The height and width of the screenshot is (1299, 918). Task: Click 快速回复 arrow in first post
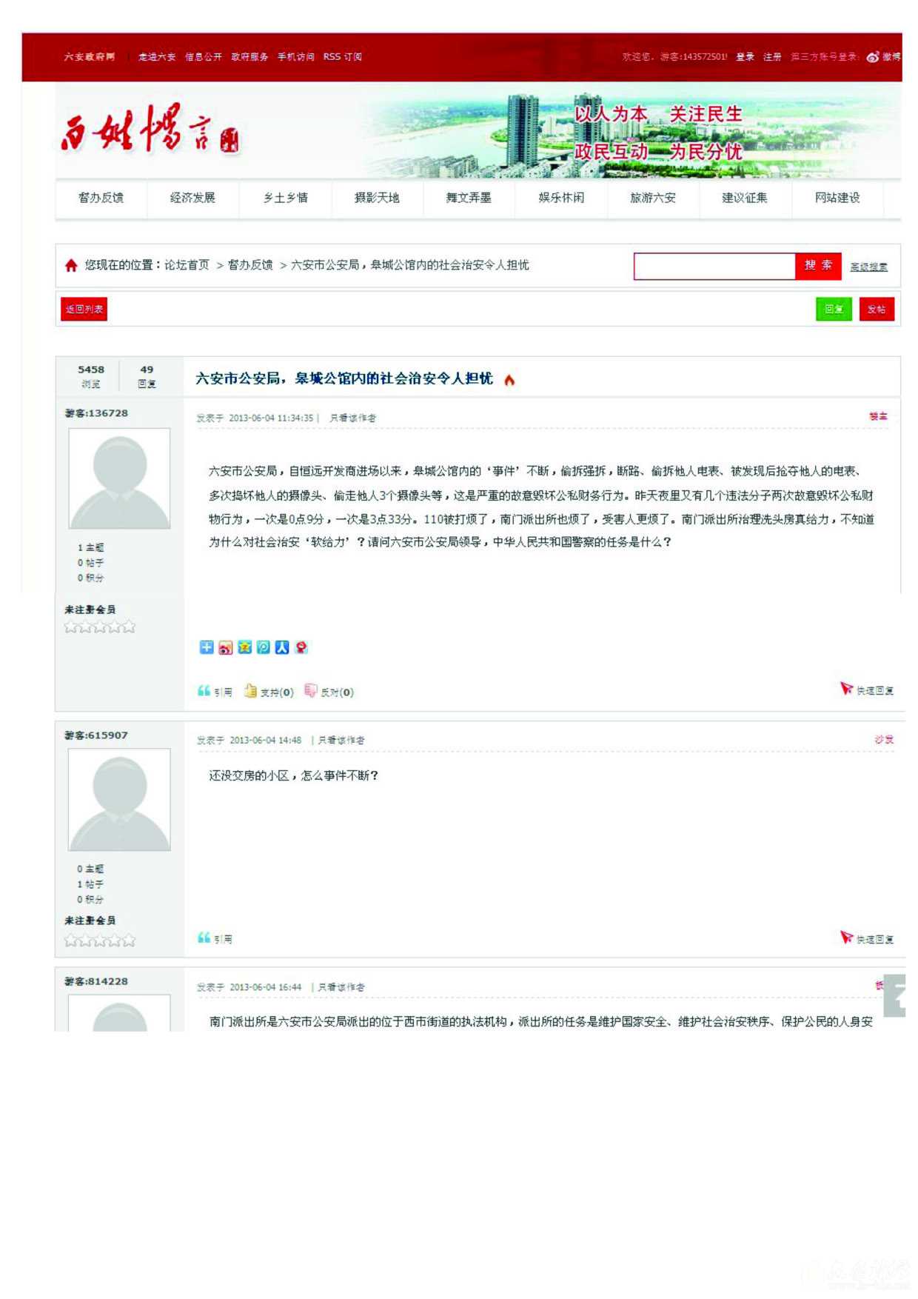coord(847,689)
